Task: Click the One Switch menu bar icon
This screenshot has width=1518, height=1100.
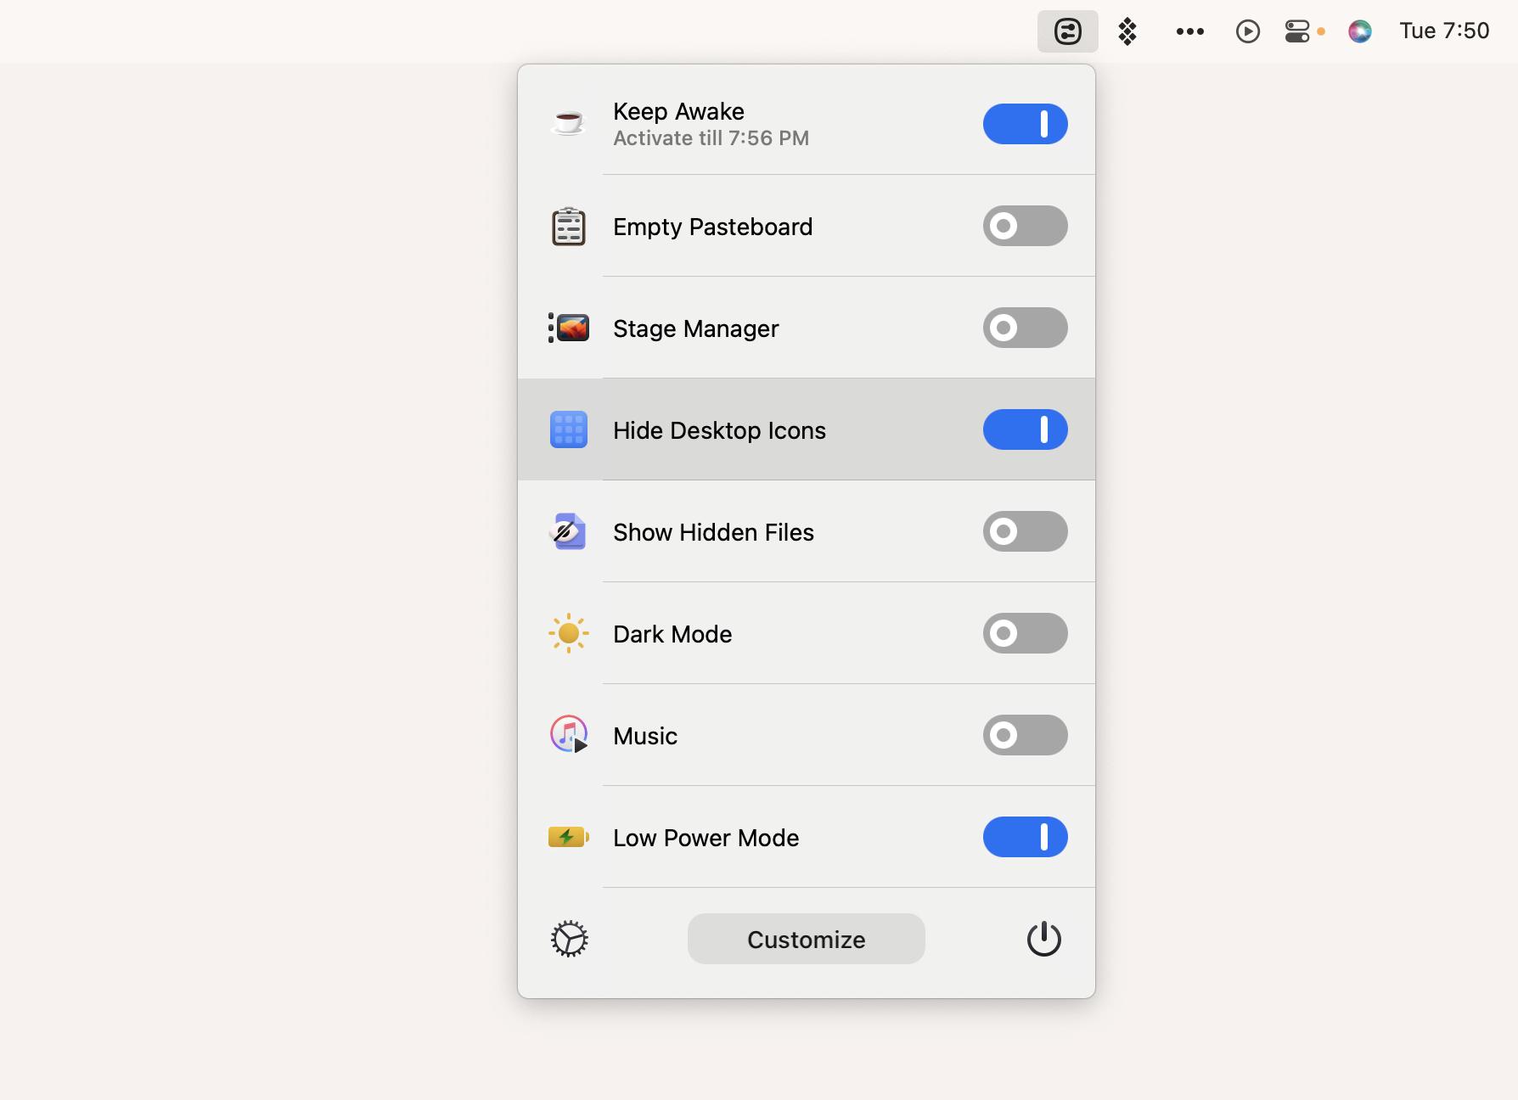Action: (1067, 31)
